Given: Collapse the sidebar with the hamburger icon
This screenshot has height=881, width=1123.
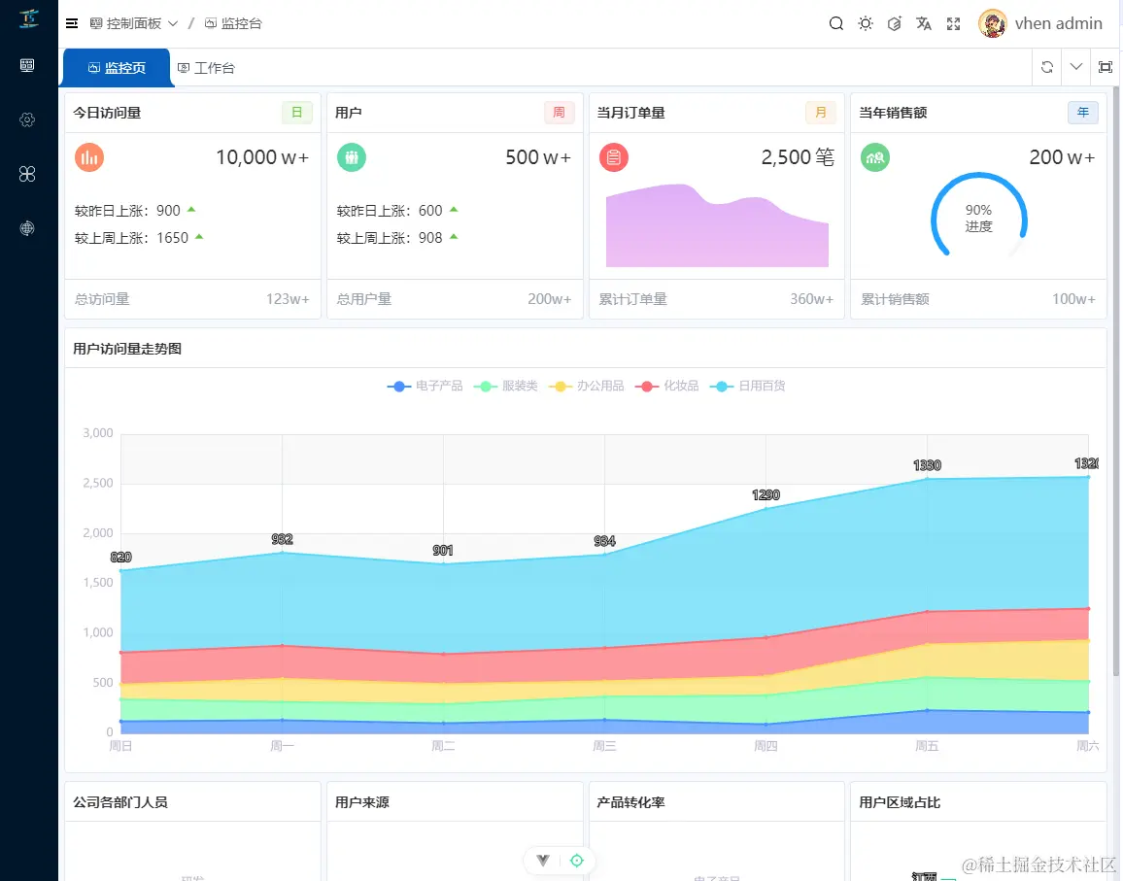Looking at the screenshot, I should [x=72, y=23].
